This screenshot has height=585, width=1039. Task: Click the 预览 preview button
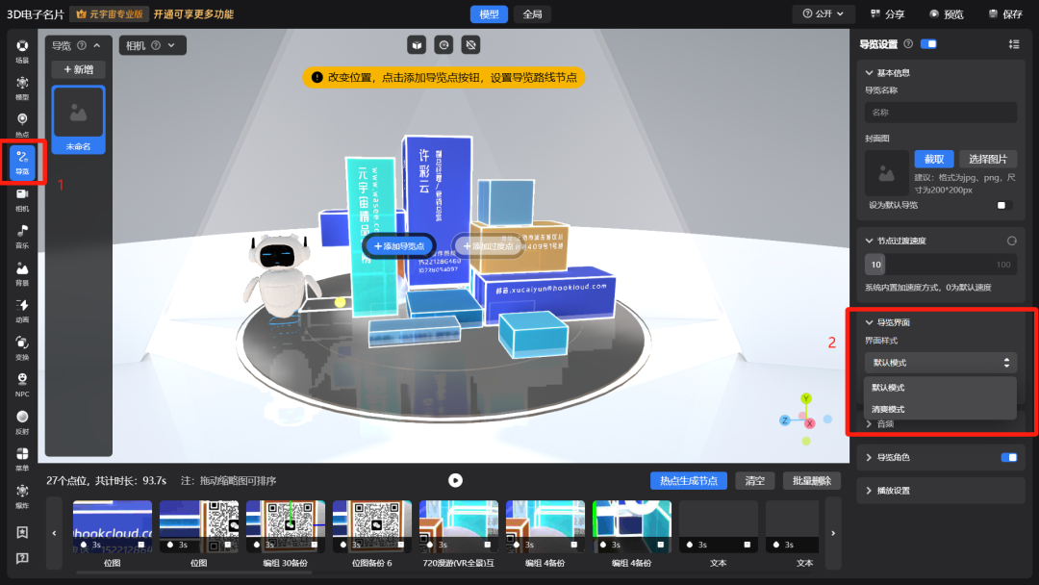(947, 13)
